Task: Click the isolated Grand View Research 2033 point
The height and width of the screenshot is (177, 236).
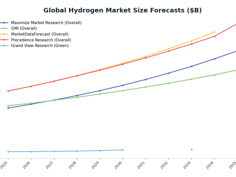Action: coord(192,150)
